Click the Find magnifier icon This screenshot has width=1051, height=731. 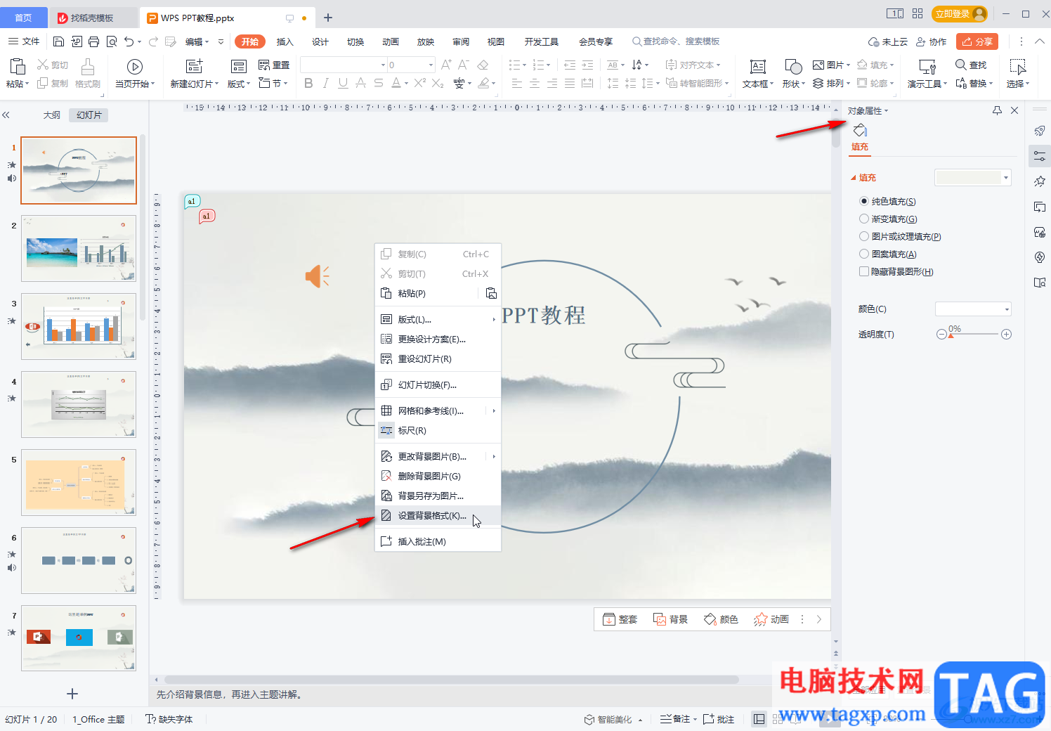(960, 65)
